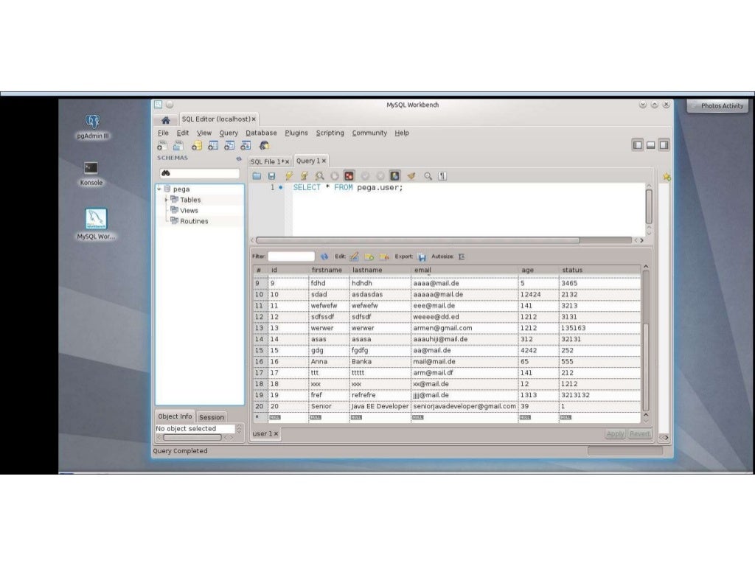The height and width of the screenshot is (566, 755).
Task: Open Konsole desktop icon
Action: [91, 173]
